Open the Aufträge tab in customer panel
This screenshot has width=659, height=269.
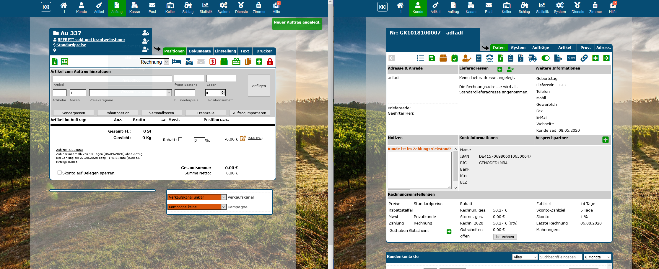(540, 47)
